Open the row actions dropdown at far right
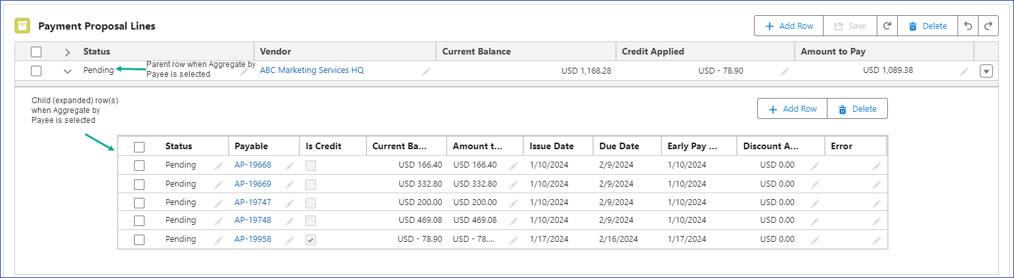The height and width of the screenshot is (278, 1014). pos(986,71)
